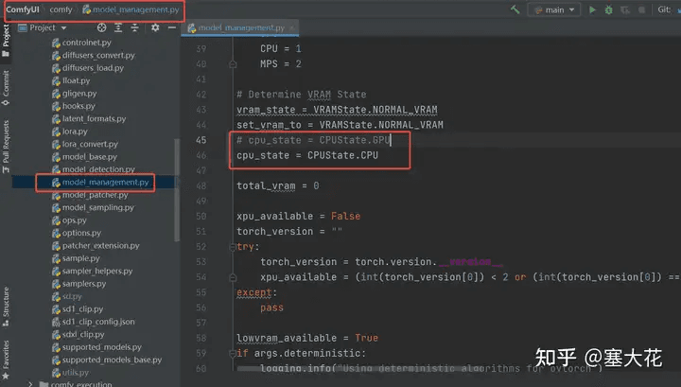
Task: Click the 'lowvram_available = True' code line
Action: (x=307, y=338)
